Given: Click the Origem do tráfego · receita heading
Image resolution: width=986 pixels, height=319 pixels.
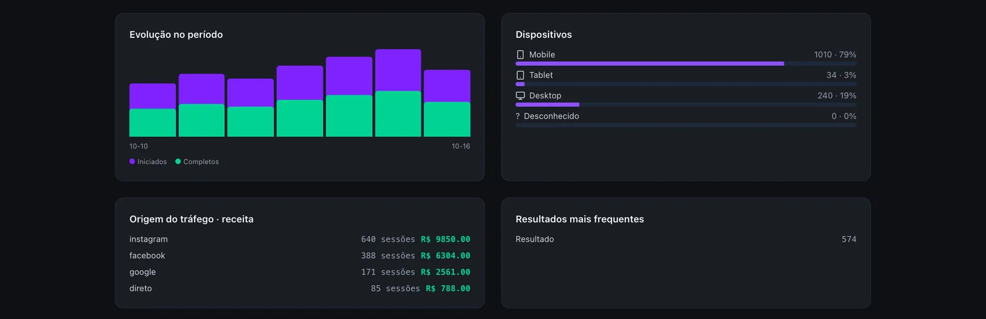Looking at the screenshot, I should [192, 219].
